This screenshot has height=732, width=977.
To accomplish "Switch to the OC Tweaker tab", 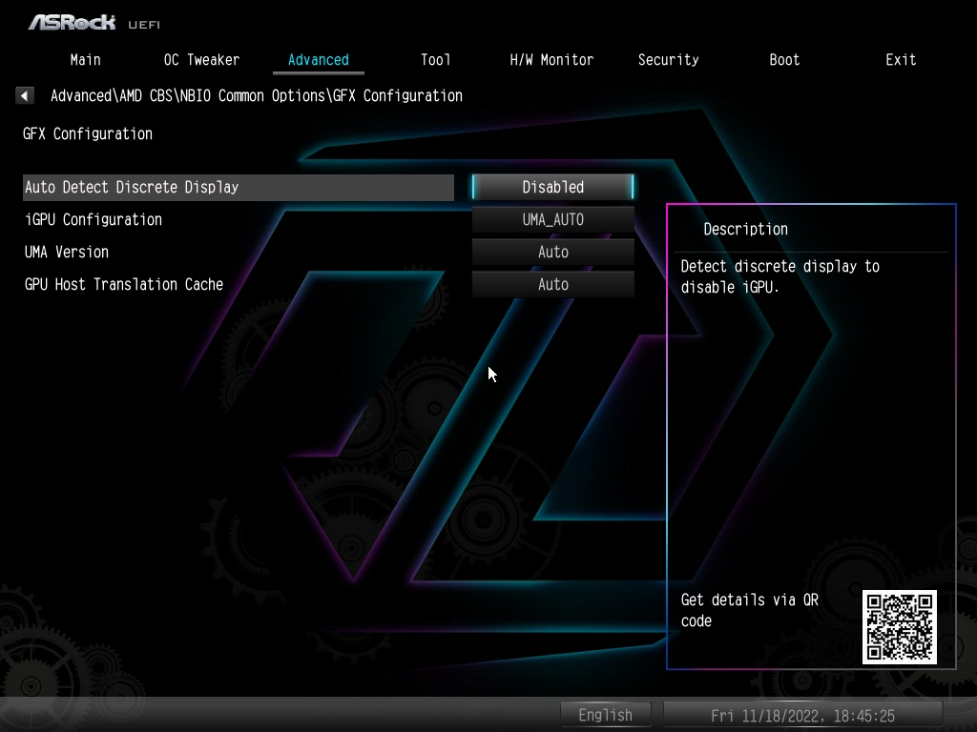I will click(202, 60).
